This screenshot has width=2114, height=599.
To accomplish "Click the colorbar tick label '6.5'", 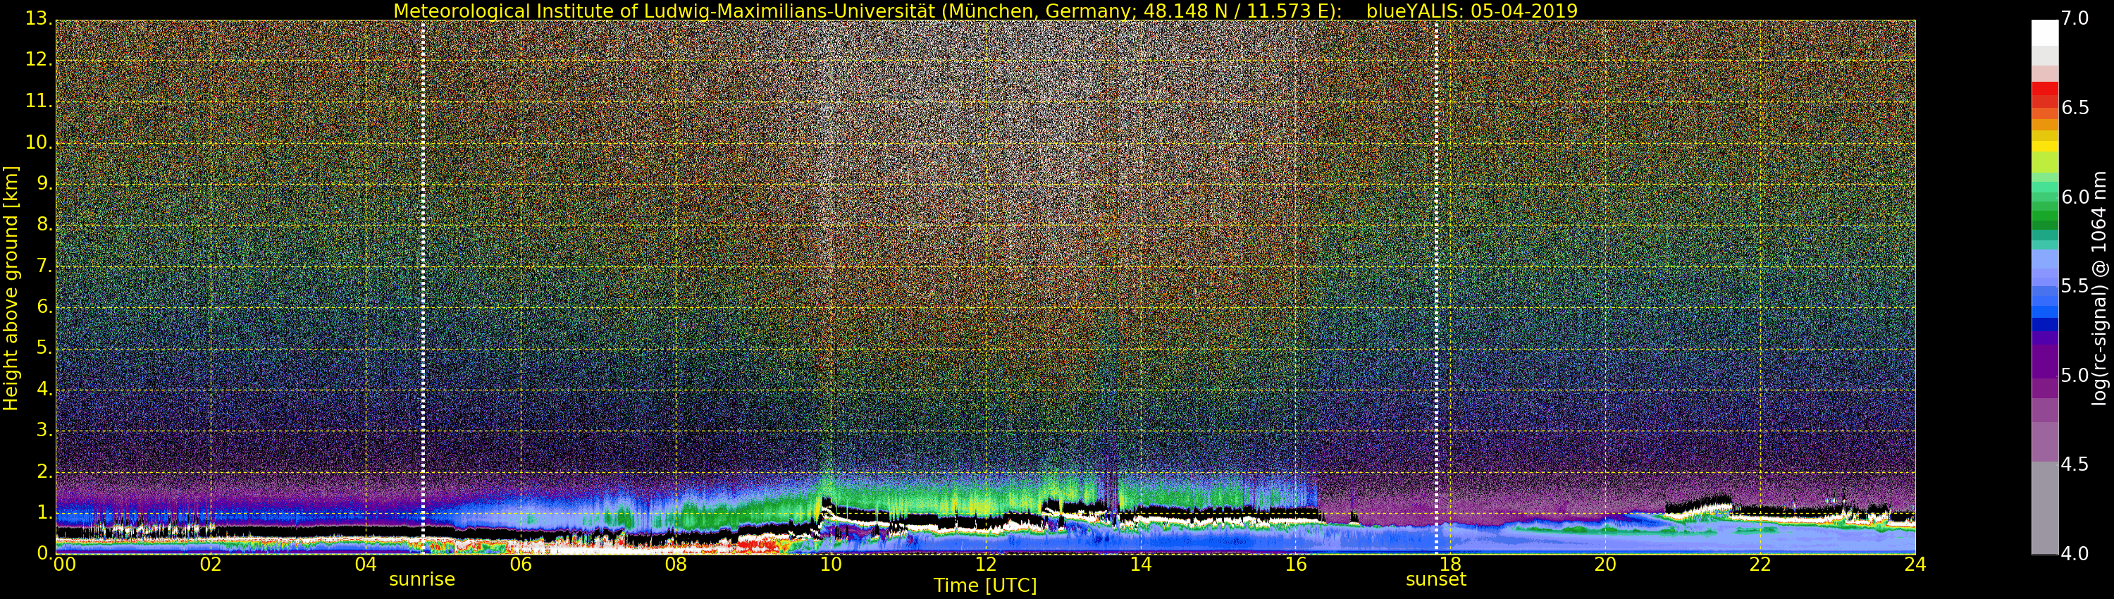I will 2075,108.
